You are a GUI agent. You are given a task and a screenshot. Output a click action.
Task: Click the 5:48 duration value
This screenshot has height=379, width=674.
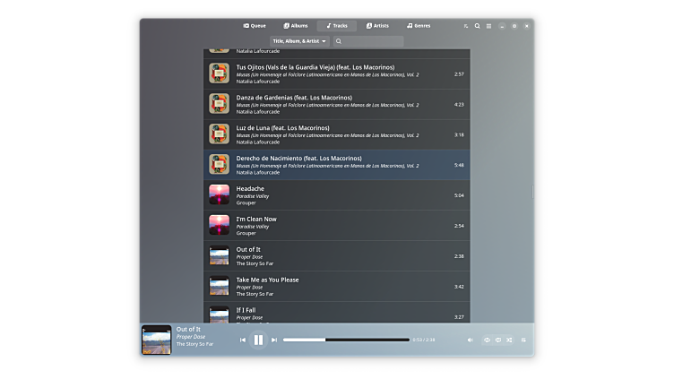pyautogui.click(x=459, y=165)
